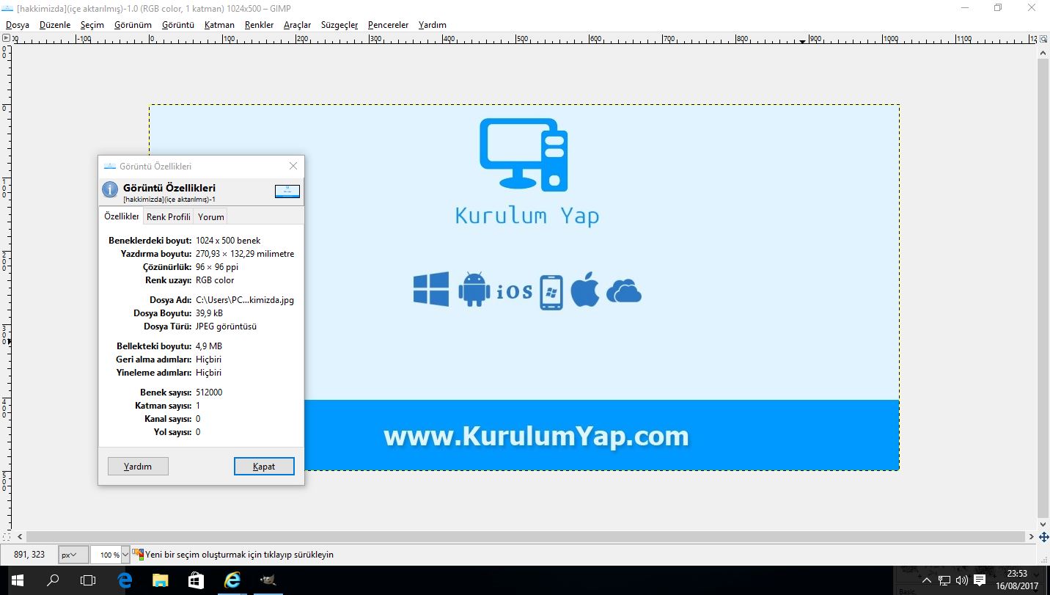Open the px unit dropdown
Screen dimensions: 1050x595
pos(73,555)
